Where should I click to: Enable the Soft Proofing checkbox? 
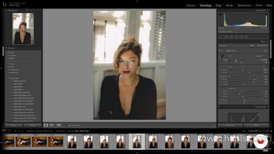coord(66,125)
